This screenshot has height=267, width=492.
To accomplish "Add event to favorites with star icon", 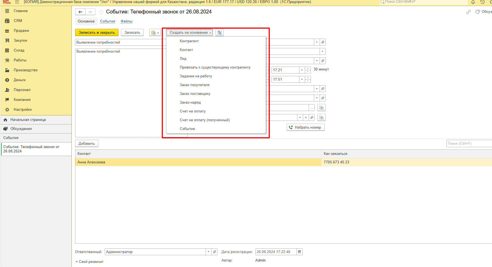I will 101,12.
